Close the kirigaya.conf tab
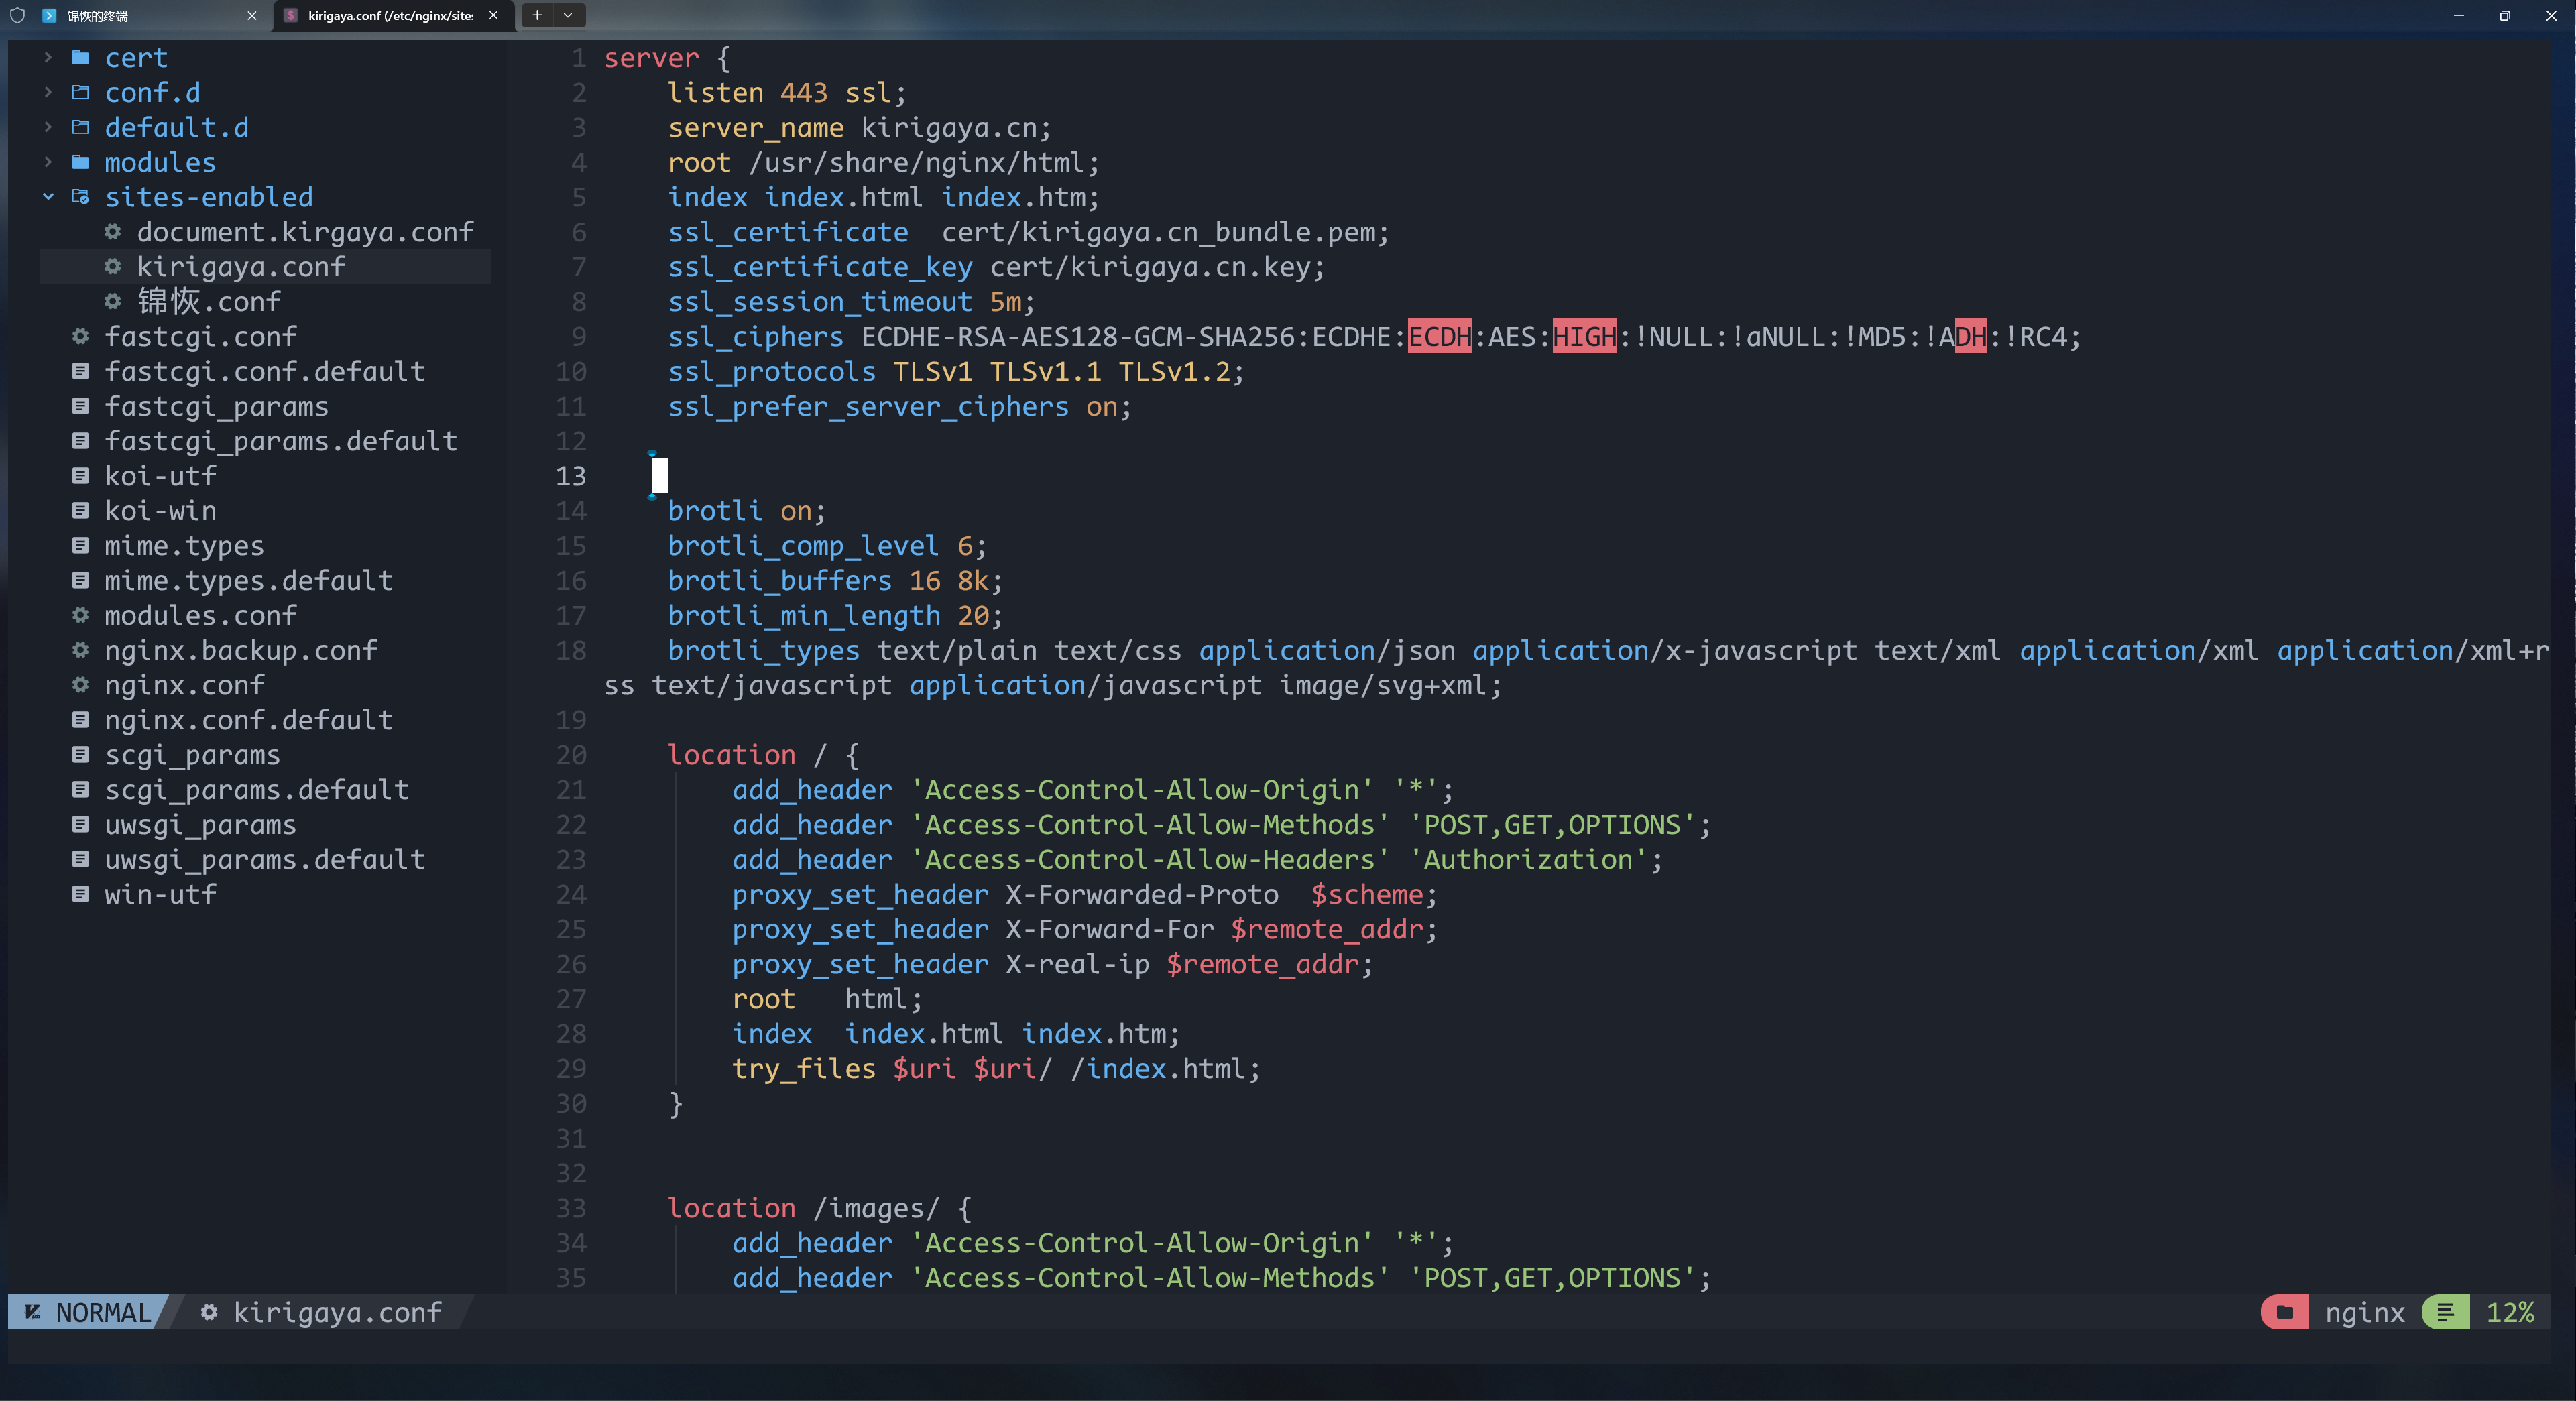This screenshot has width=2576, height=1401. coord(493,15)
